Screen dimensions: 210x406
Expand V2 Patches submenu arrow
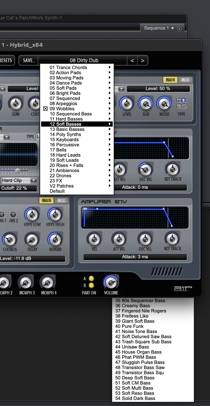pyautogui.click(x=110, y=186)
